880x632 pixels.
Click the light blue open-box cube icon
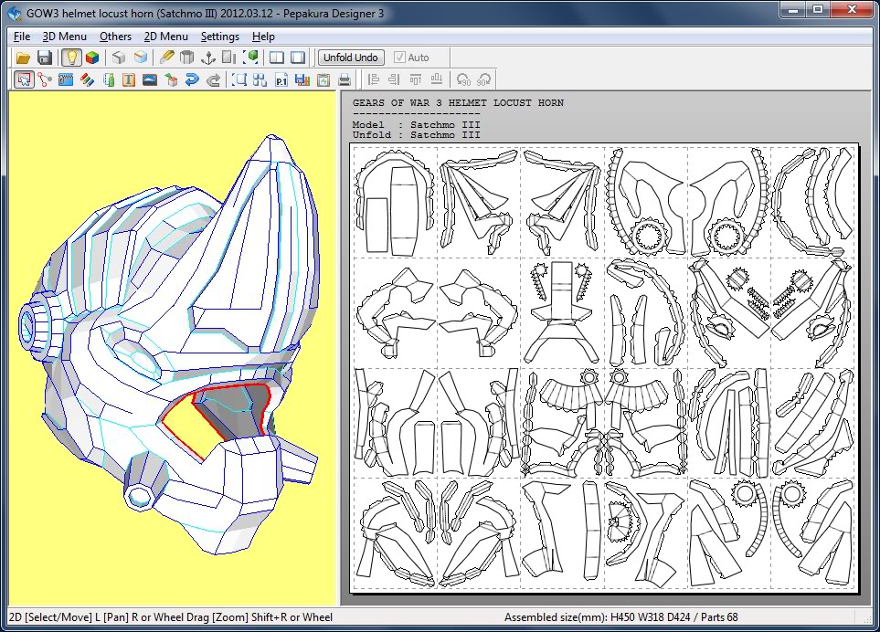pyautogui.click(x=141, y=58)
